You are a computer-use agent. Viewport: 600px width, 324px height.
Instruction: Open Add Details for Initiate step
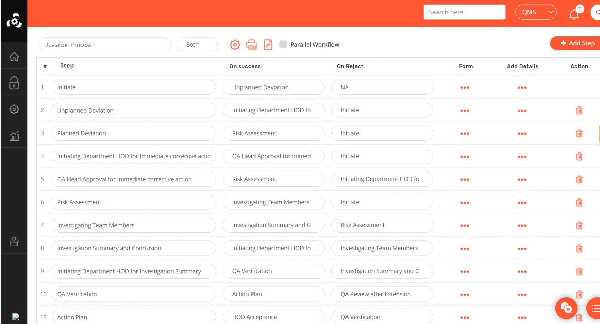[x=522, y=87]
